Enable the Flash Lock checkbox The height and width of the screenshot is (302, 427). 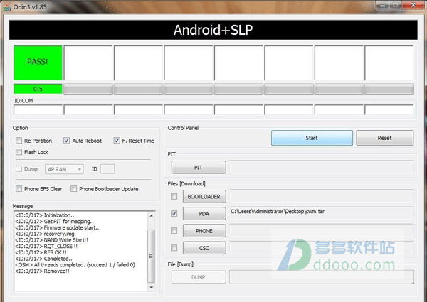[x=19, y=152]
